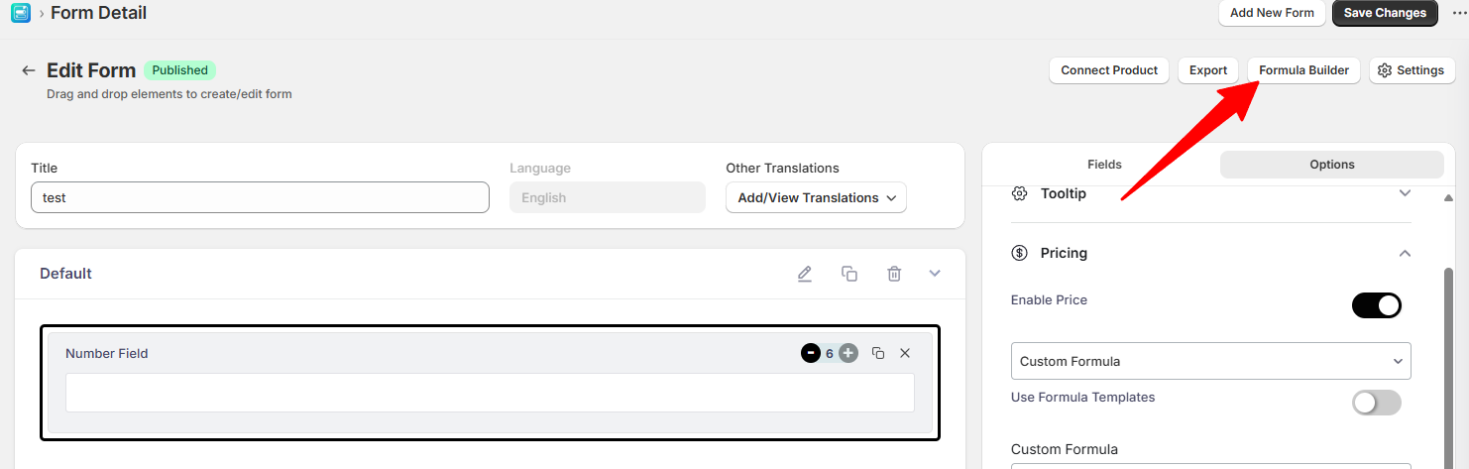Screen dimensions: 1469x469
Task: Click the disabled English language field
Action: click(608, 197)
